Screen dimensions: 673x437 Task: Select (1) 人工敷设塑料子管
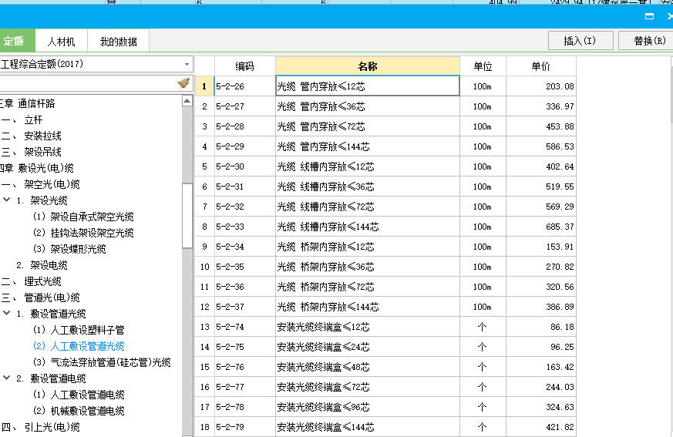(79, 330)
